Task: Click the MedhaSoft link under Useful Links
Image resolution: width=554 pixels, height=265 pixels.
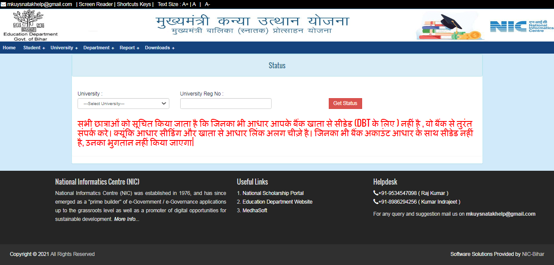Action: (x=254, y=210)
